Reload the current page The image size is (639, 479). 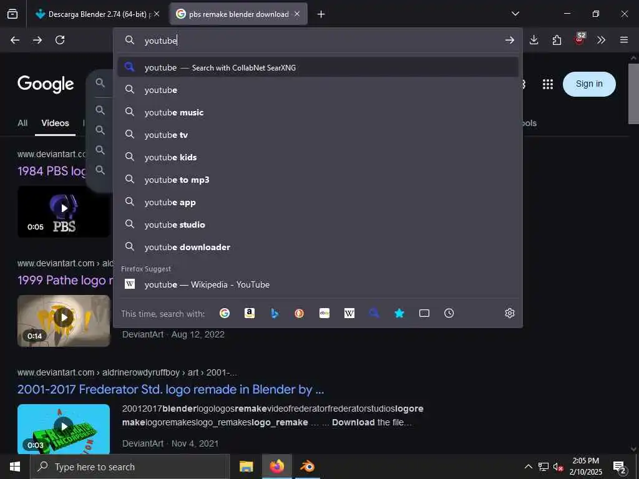click(x=60, y=40)
